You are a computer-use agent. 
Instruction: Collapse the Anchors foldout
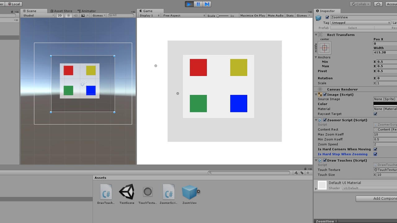[x=316, y=57]
